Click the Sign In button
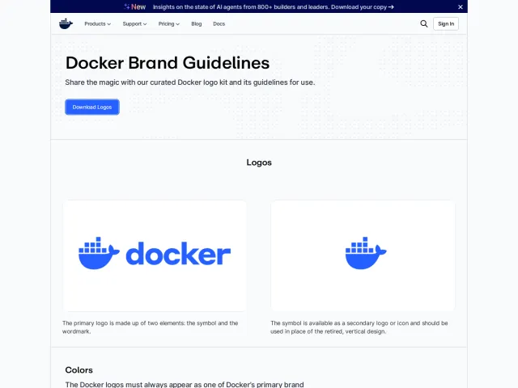The height and width of the screenshot is (388, 518). [446, 23]
